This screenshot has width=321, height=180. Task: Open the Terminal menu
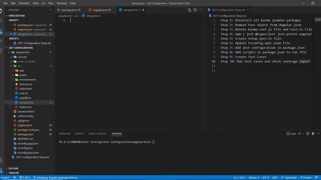coord(61,3)
